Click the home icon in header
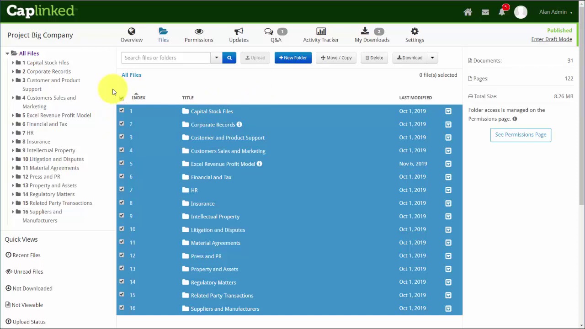This screenshot has width=585, height=329. click(468, 12)
